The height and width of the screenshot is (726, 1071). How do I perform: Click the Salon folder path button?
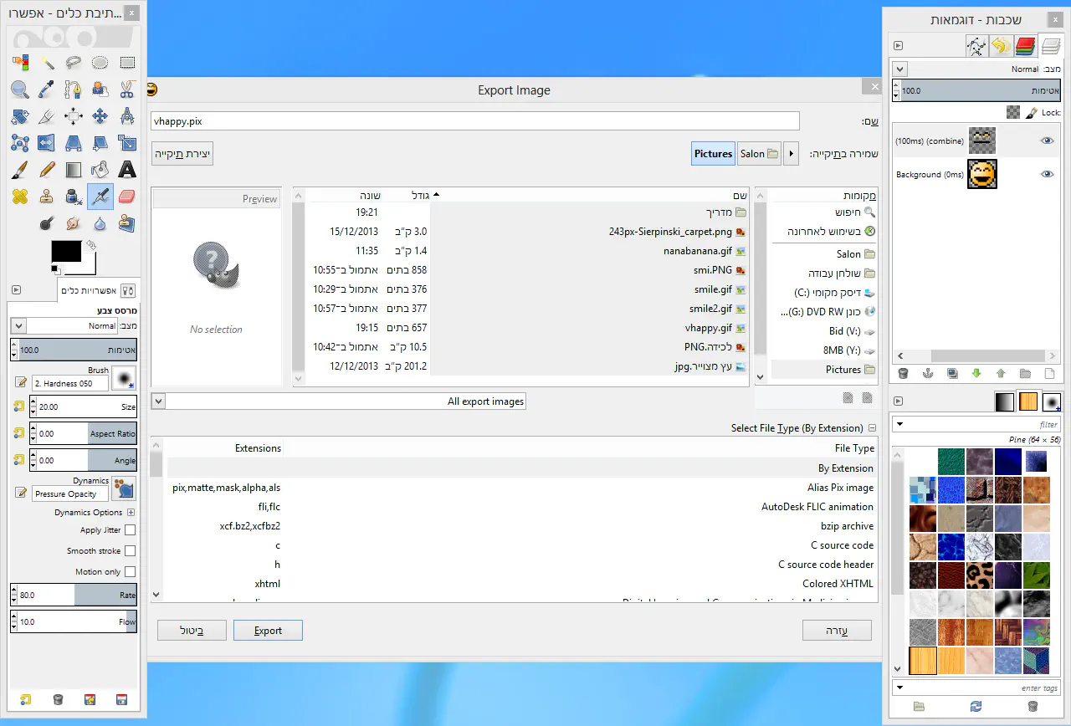coord(758,153)
